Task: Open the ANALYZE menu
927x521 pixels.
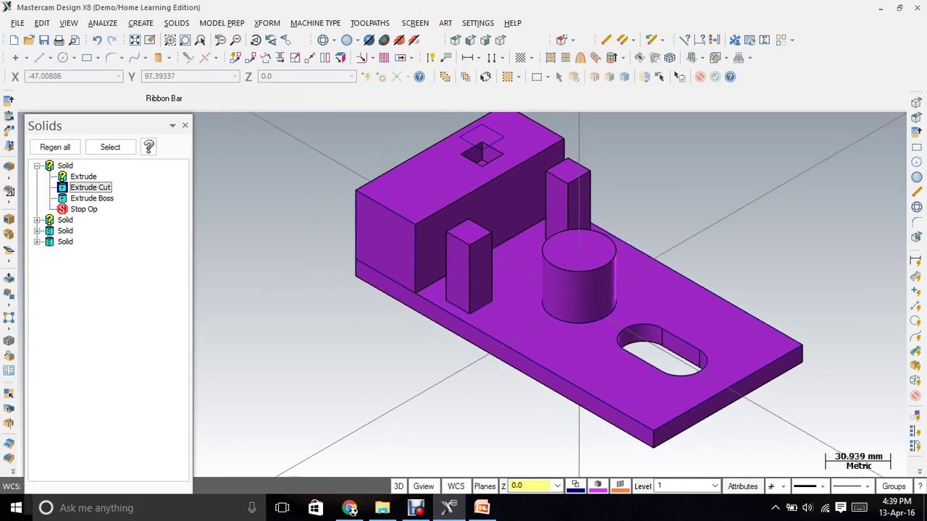Action: (x=102, y=23)
